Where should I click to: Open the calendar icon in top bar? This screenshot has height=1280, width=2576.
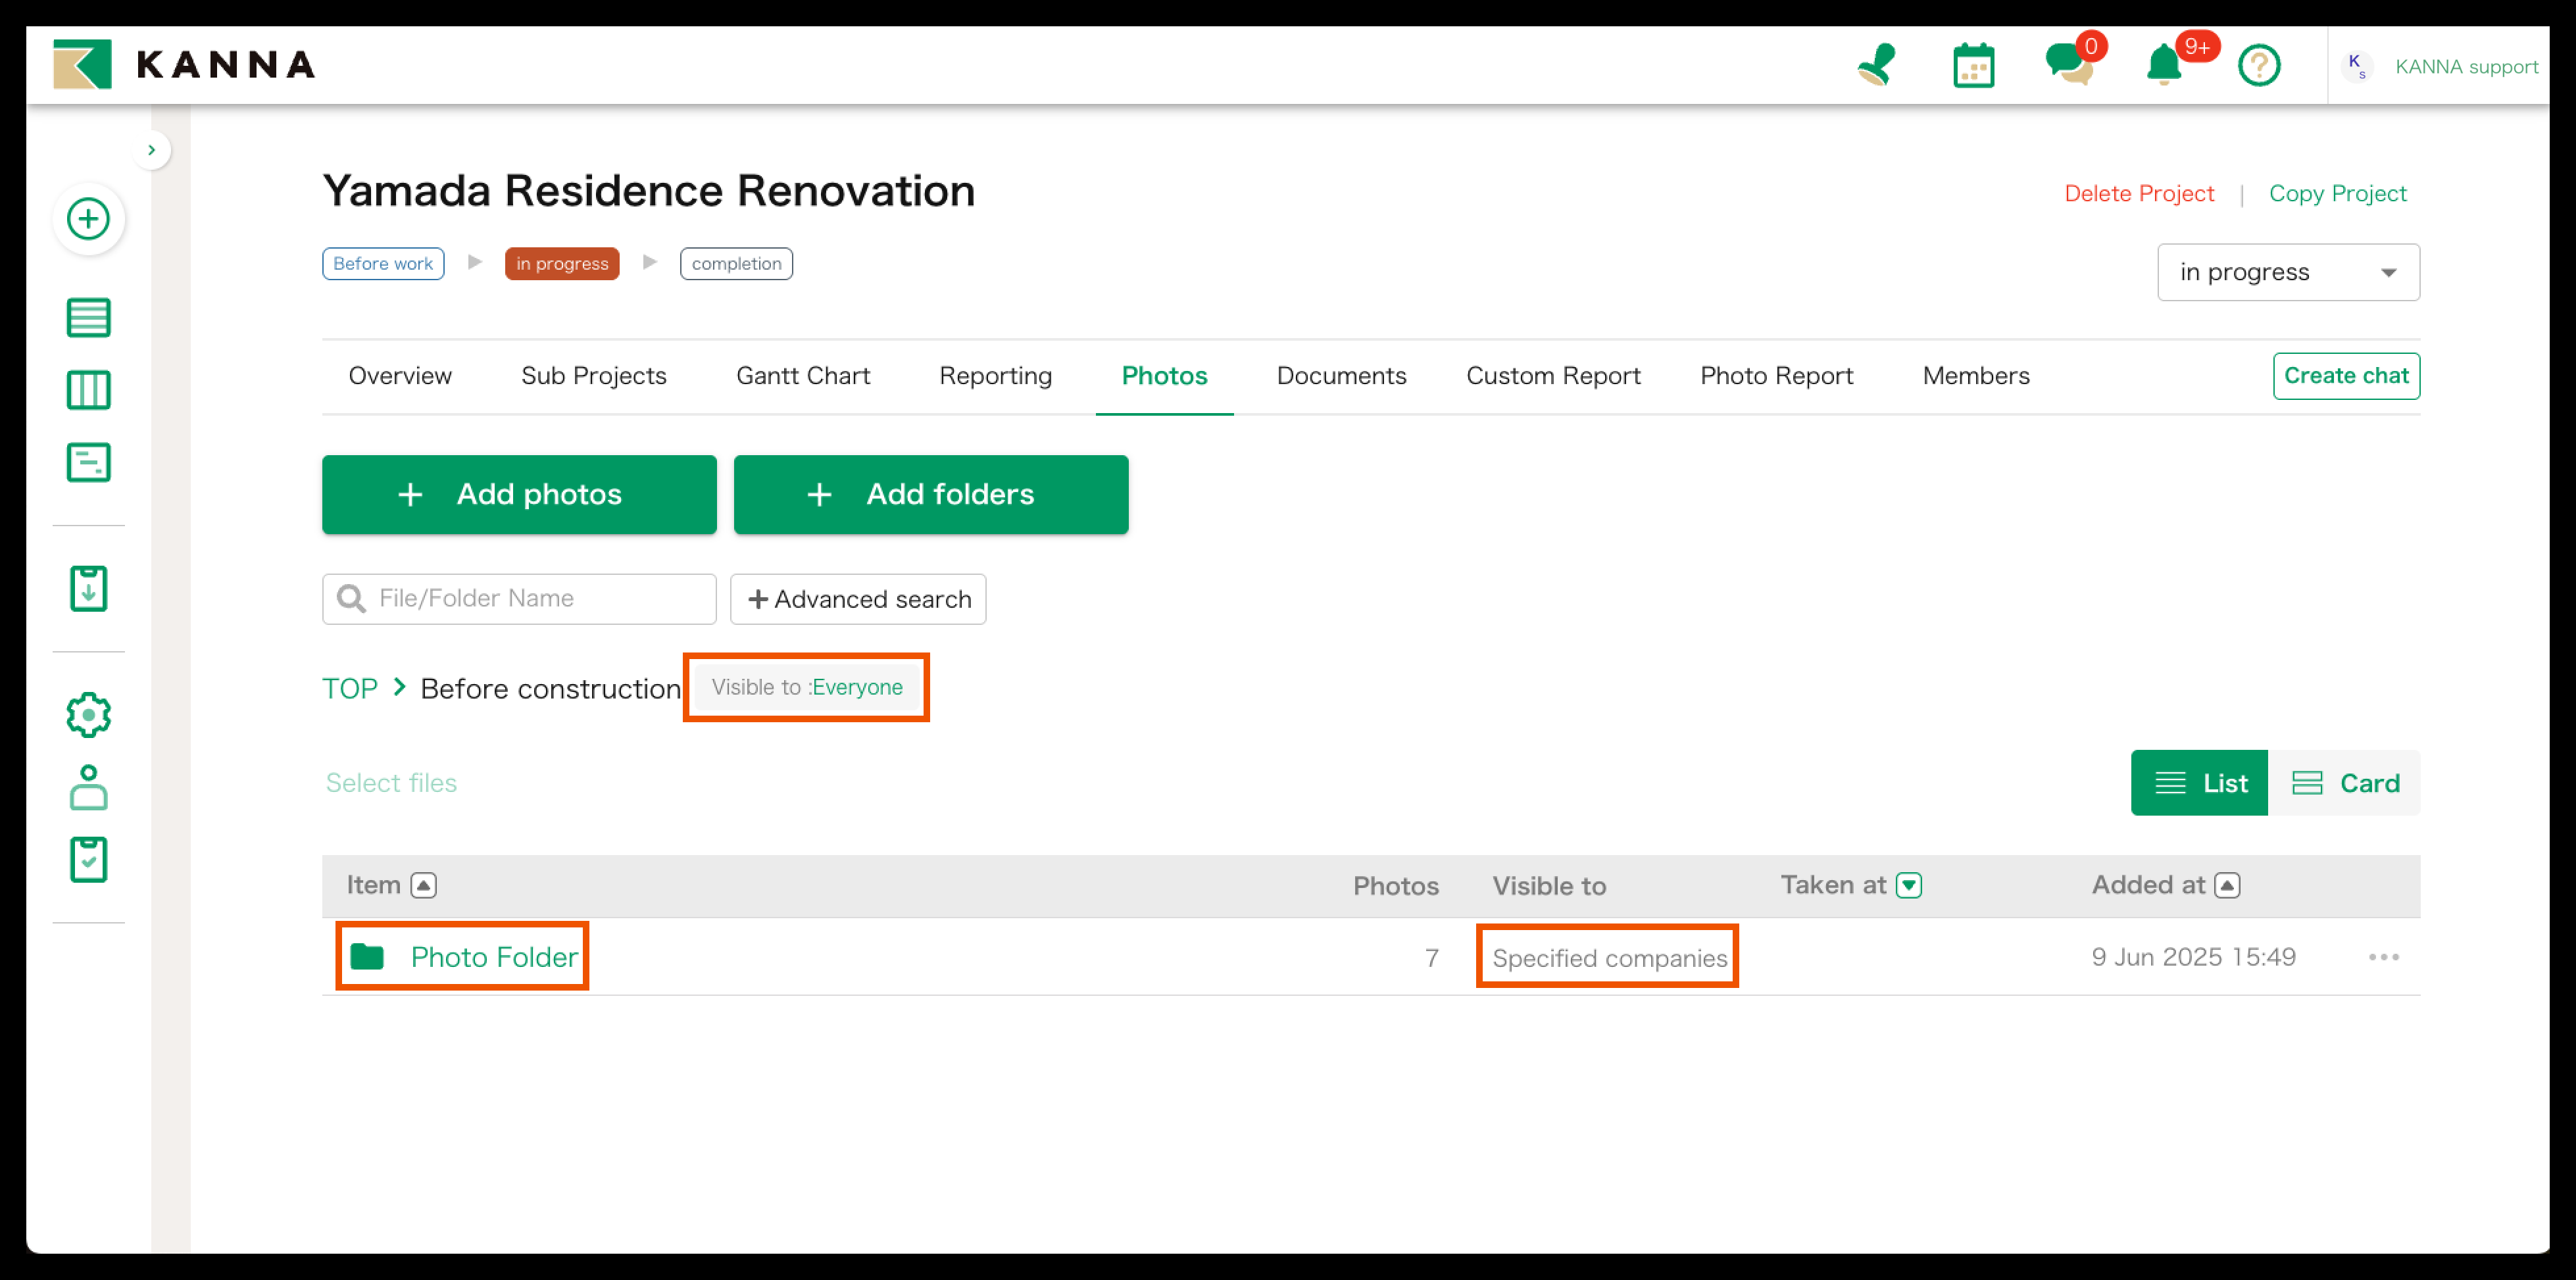click(1973, 66)
